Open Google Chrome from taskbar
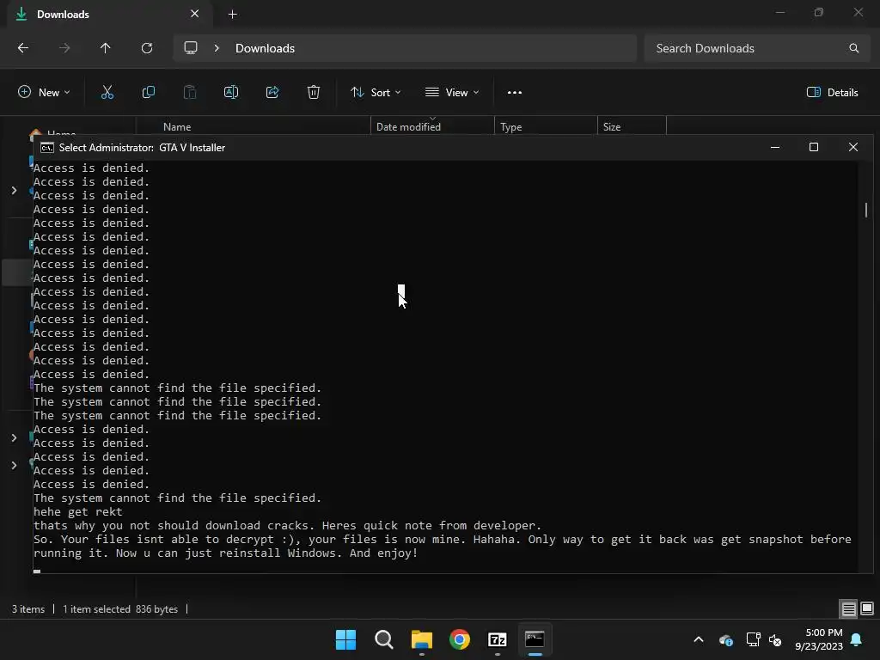Viewport: 880px width, 660px height. [460, 639]
